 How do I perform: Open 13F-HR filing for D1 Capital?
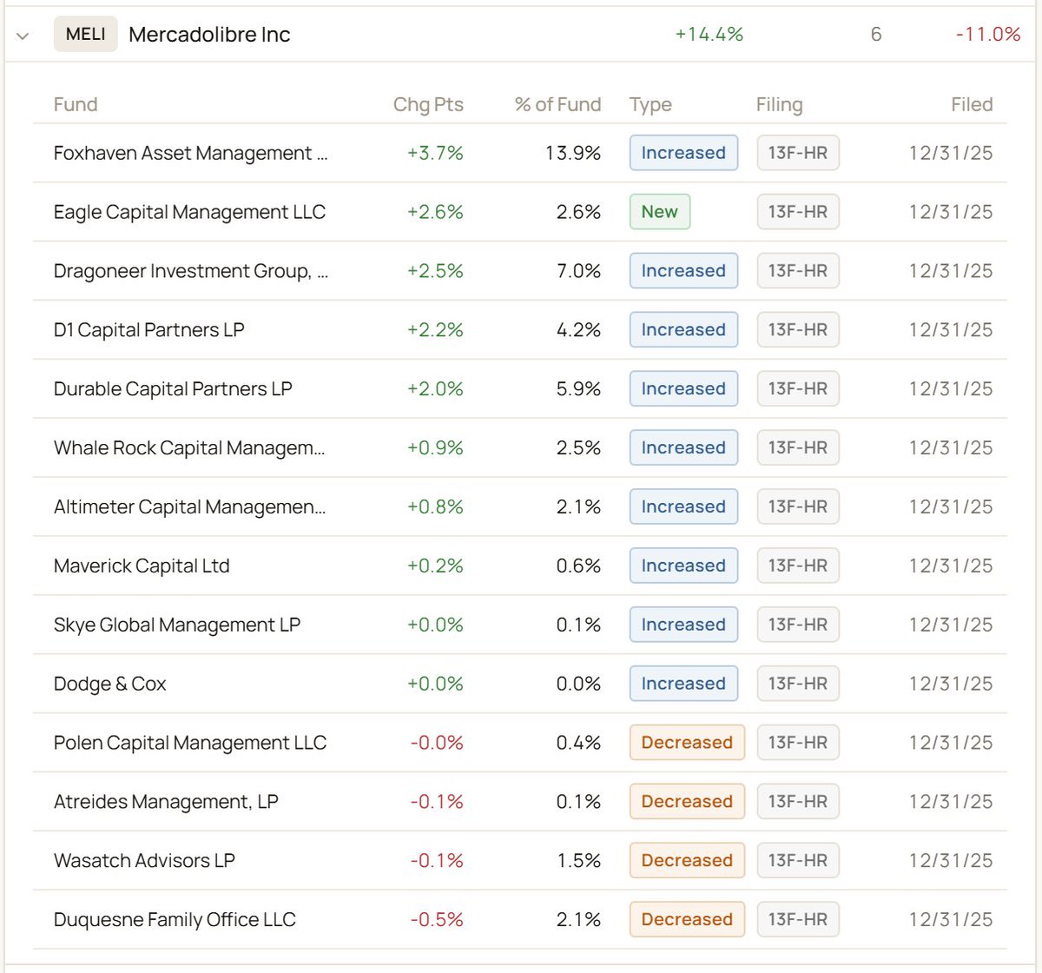click(x=798, y=330)
